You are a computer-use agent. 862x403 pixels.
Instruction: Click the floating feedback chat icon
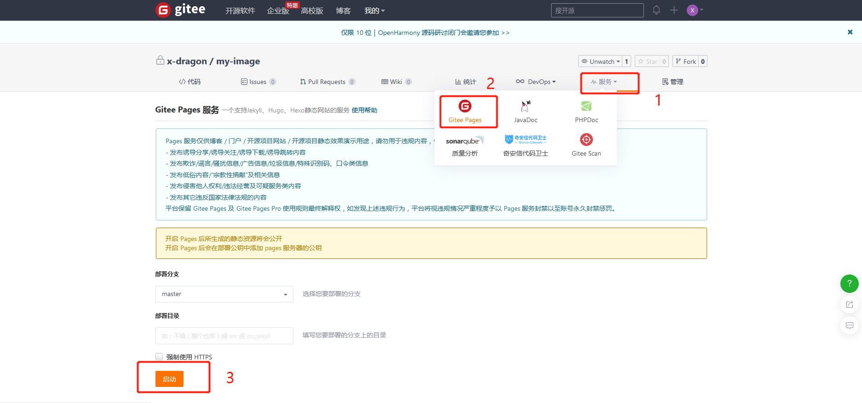coord(849,325)
